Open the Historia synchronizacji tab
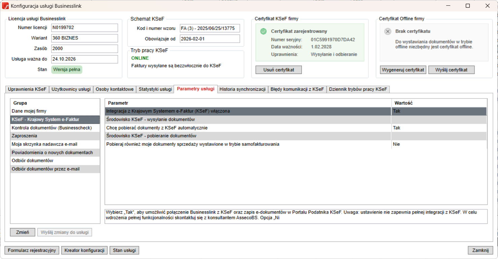 [242, 89]
